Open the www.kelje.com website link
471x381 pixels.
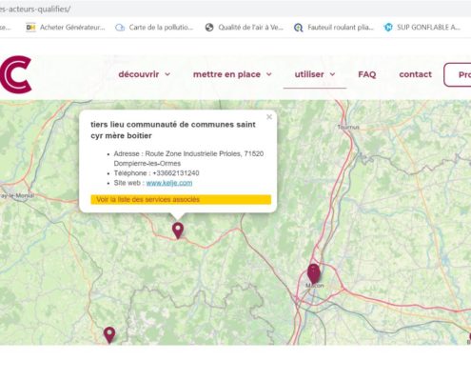169,183
